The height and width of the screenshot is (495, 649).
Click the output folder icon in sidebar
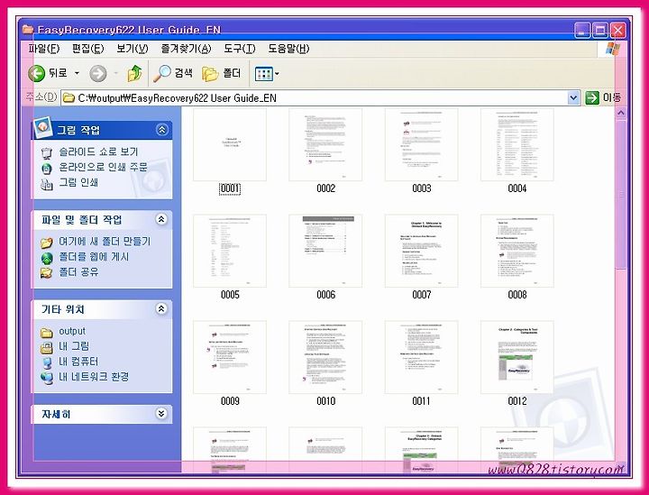coord(47,333)
